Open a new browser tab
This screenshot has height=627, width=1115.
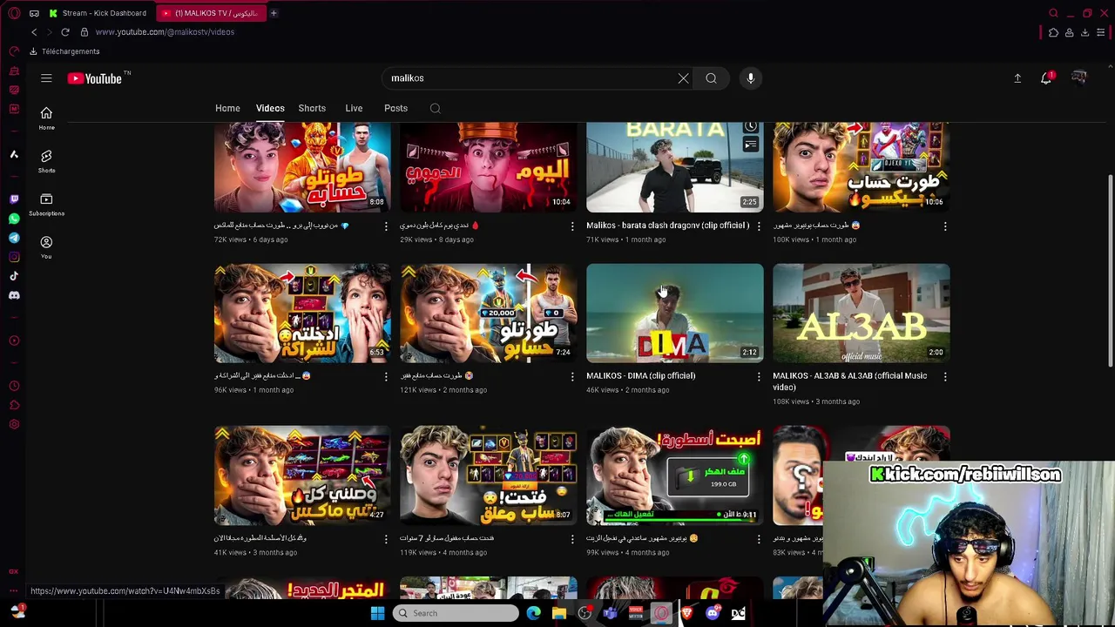274,13
